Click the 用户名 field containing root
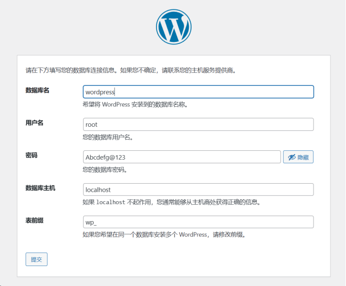 [x=198, y=124]
